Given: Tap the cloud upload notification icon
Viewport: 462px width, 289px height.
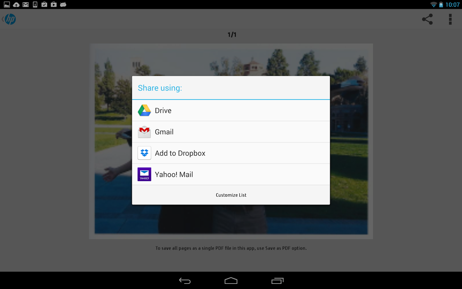Looking at the screenshot, I should click(x=16, y=4).
